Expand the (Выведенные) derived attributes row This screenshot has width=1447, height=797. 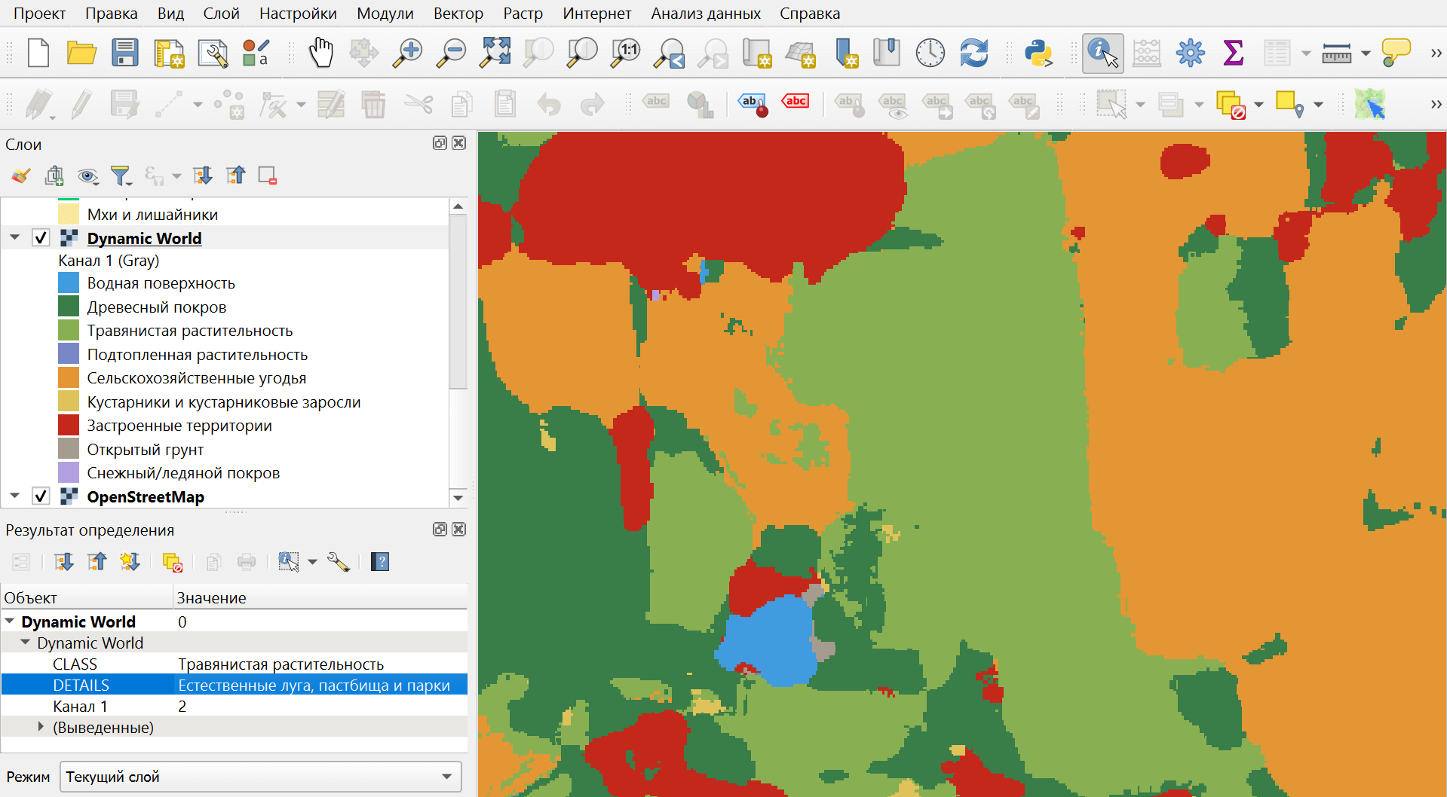(x=41, y=727)
